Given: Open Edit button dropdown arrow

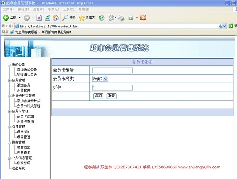Looking at the screenshot, I should coord(137,18).
